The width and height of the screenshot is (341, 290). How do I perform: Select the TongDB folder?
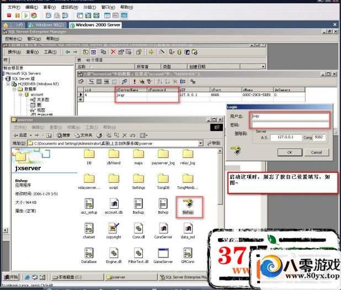coord(163,182)
